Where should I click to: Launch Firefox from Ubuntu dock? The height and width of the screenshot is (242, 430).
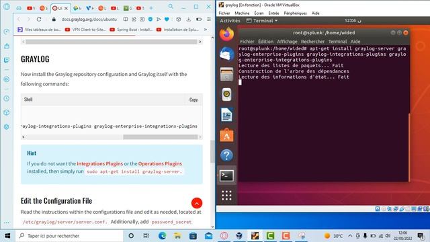click(226, 34)
